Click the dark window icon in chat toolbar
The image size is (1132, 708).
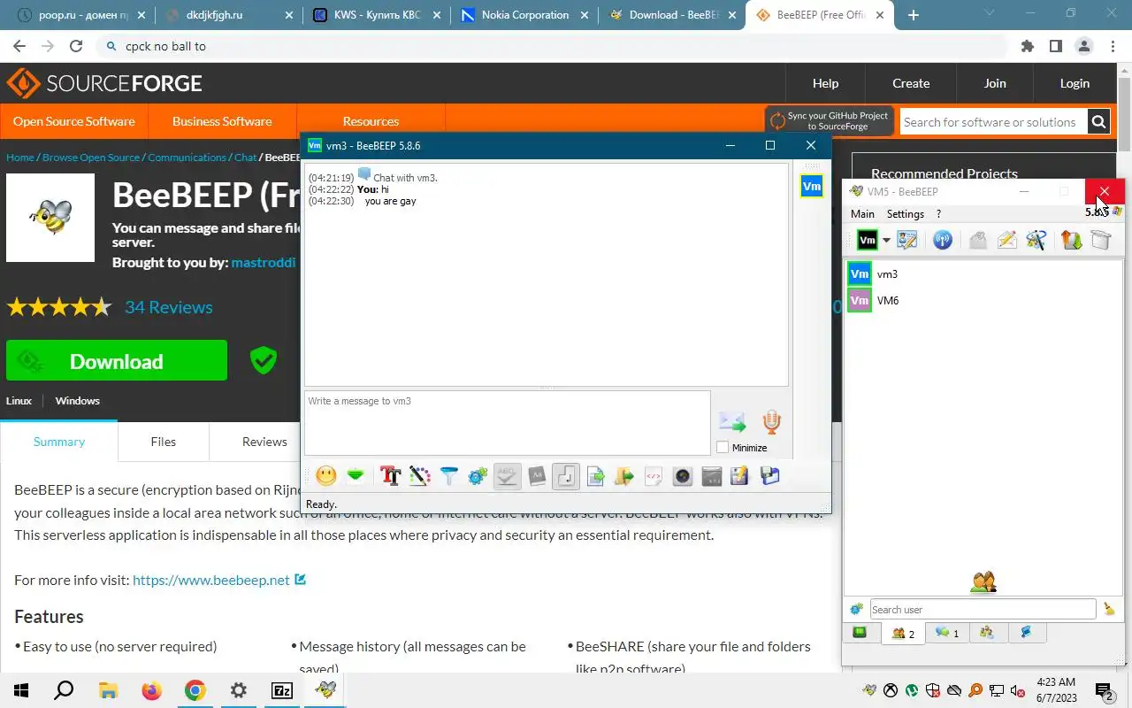[712, 476]
